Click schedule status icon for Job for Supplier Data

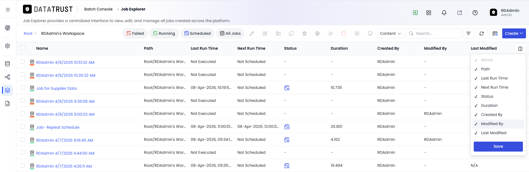tap(287, 88)
